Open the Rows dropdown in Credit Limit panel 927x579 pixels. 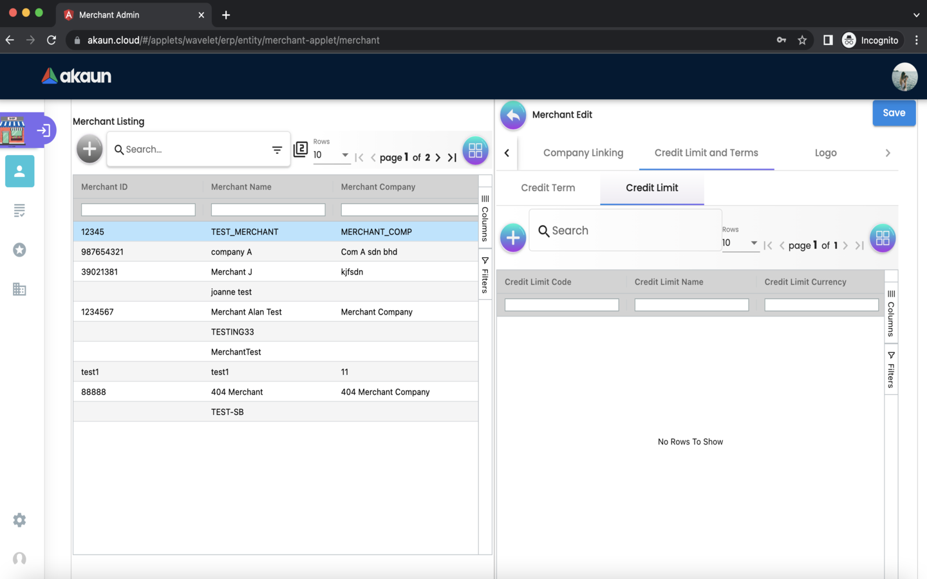pos(740,243)
